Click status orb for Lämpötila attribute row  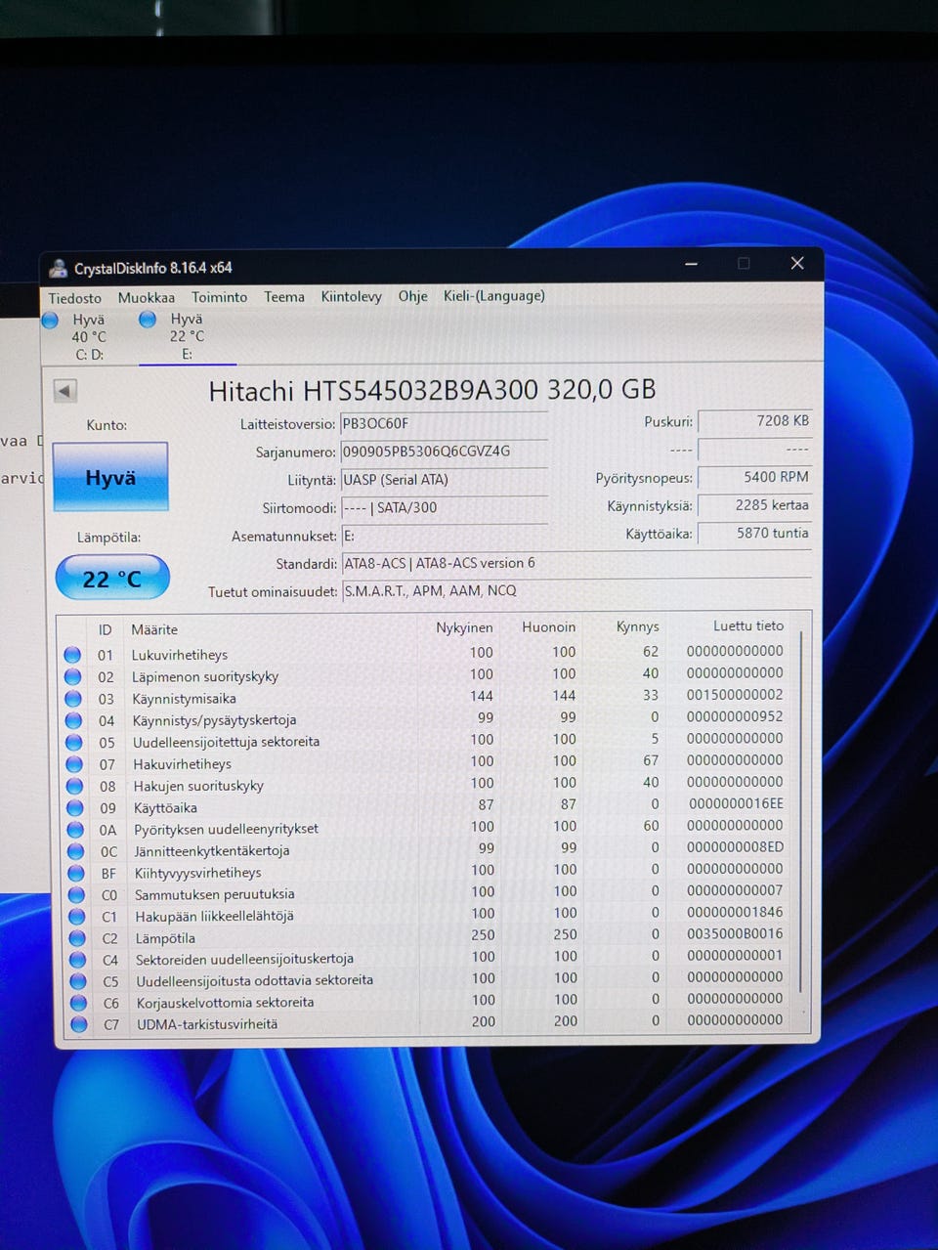click(78, 938)
